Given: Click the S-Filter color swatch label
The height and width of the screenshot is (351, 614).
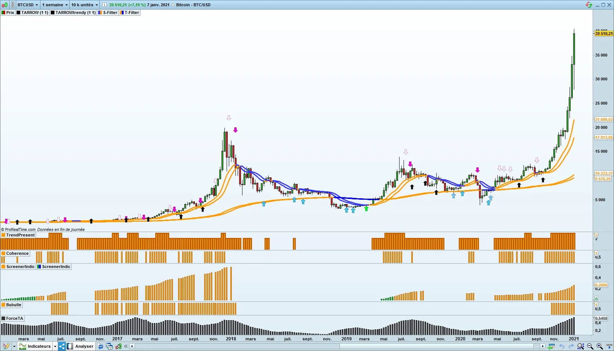Looking at the screenshot, I should pos(108,12).
